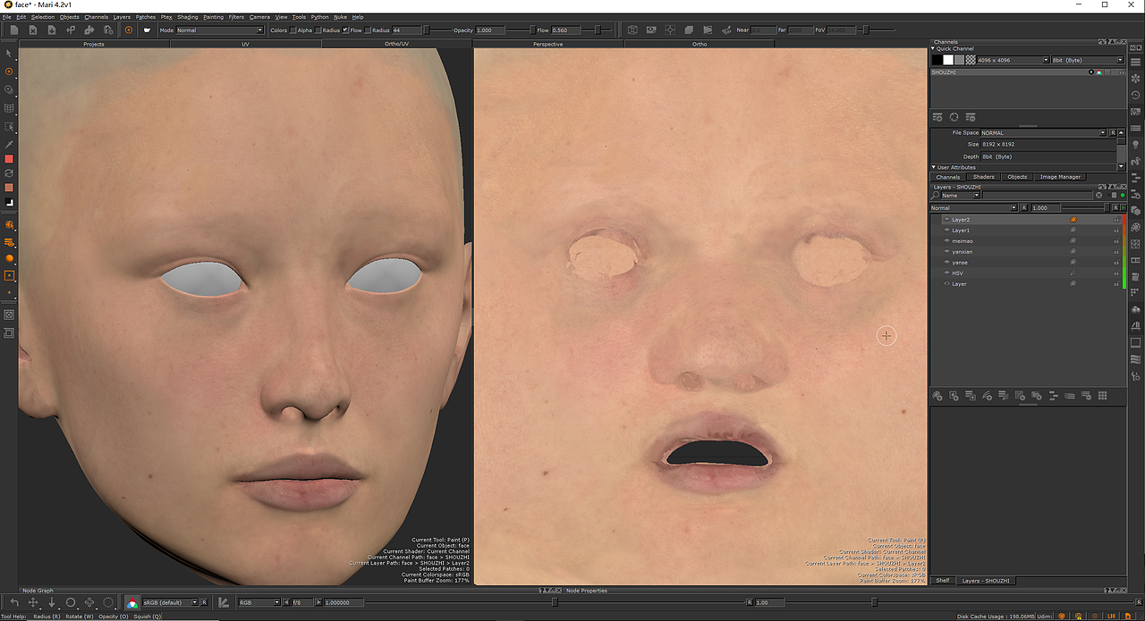
Task: Toggle visibility of yanse layer
Action: point(947,262)
